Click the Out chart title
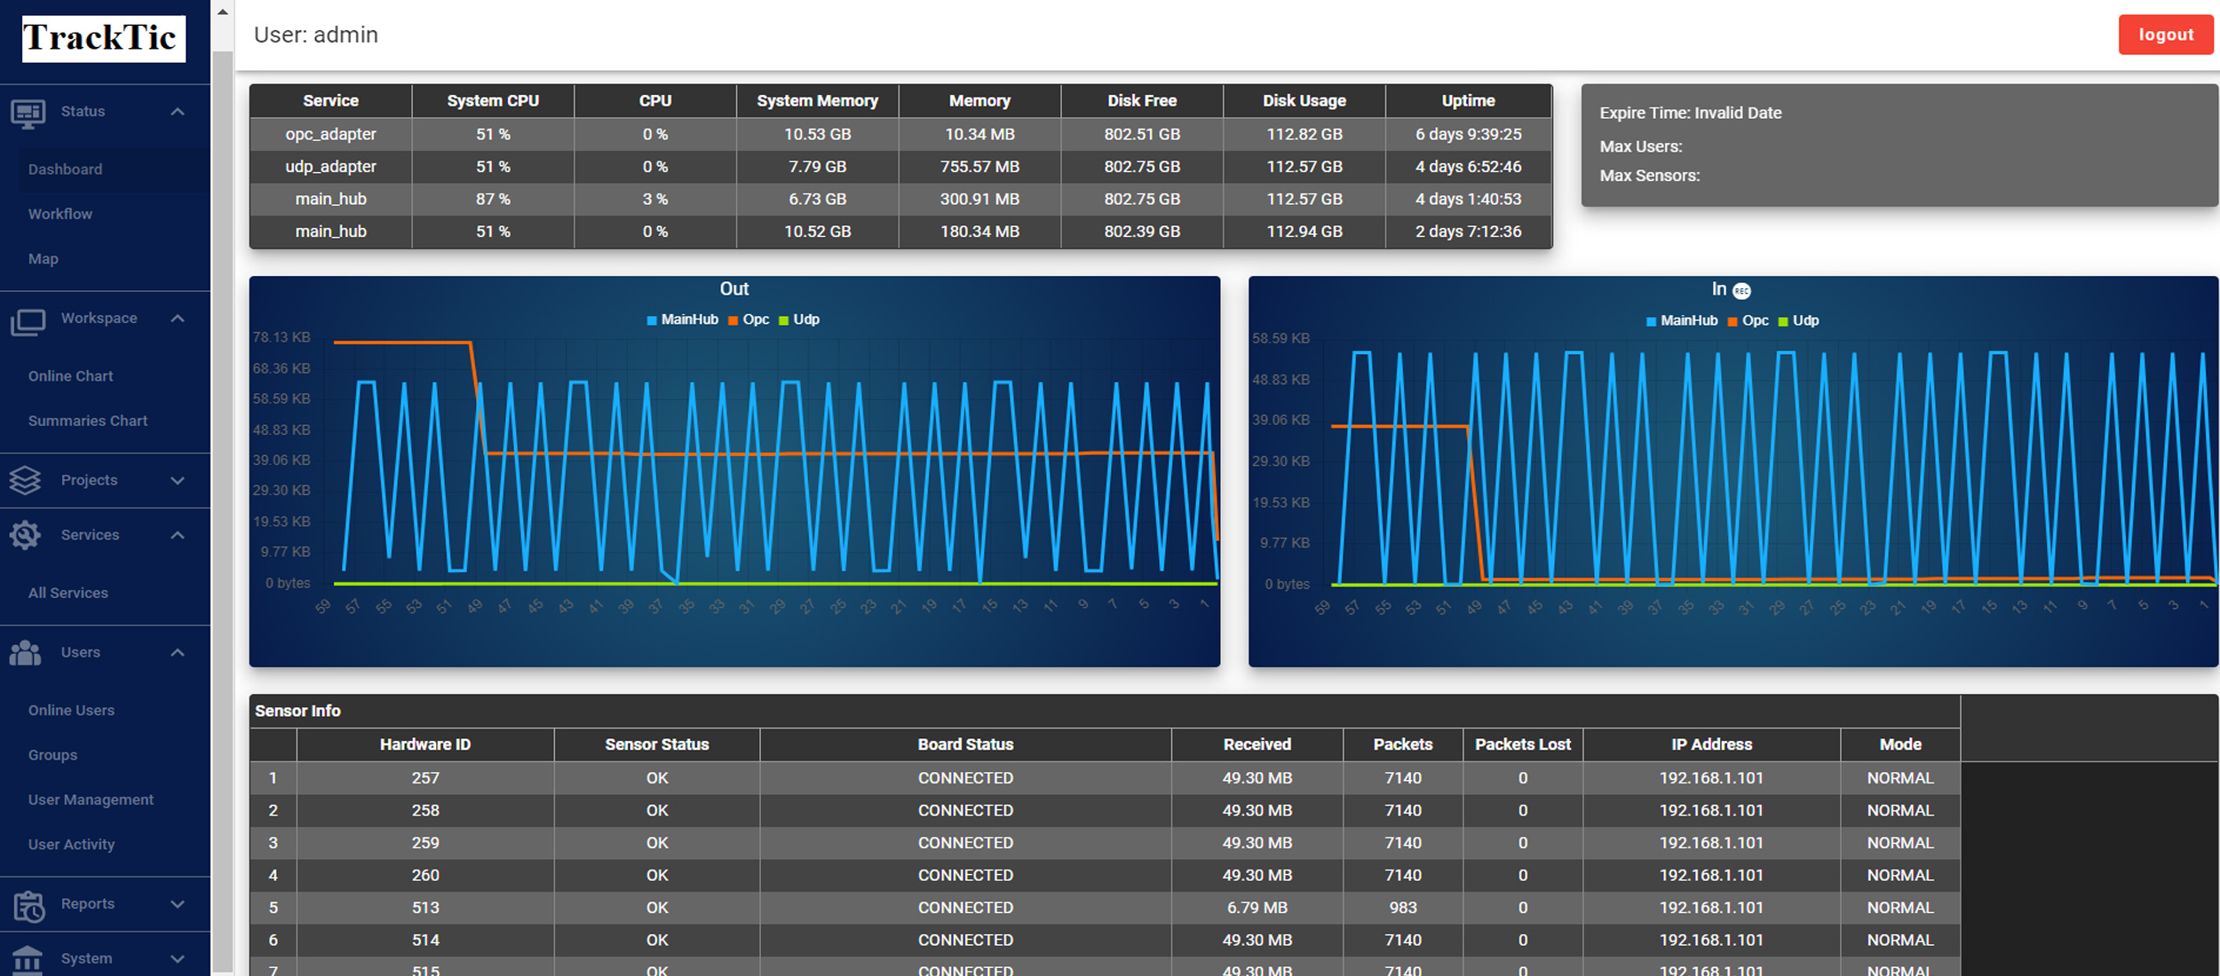Image resolution: width=2220 pixels, height=976 pixels. 733,289
